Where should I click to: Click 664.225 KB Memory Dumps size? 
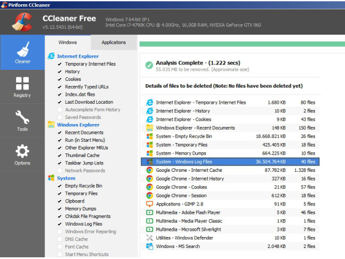coord(274,153)
